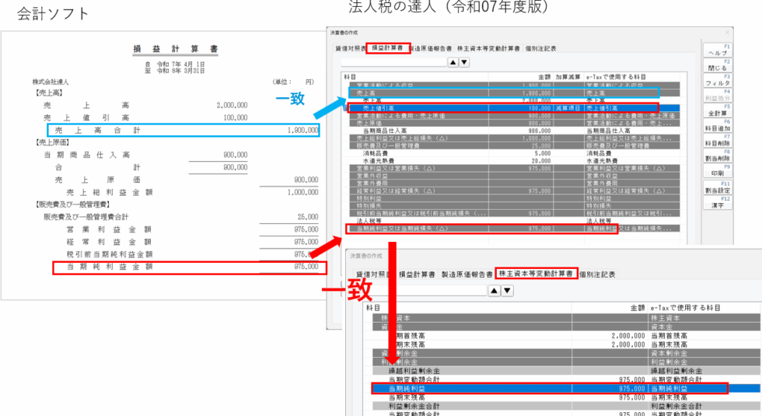Delete an account with 科目削除 F7

pyautogui.click(x=716, y=142)
